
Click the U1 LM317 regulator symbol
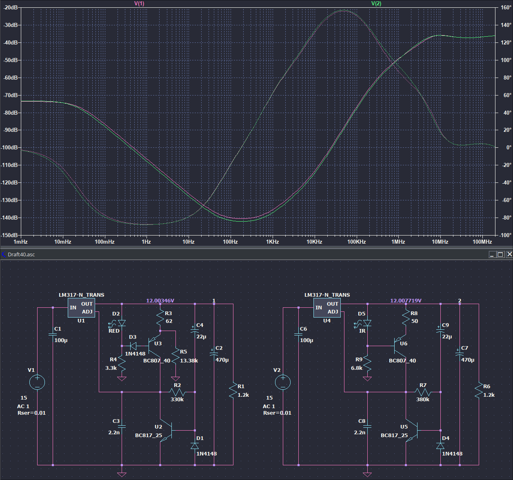coord(81,308)
